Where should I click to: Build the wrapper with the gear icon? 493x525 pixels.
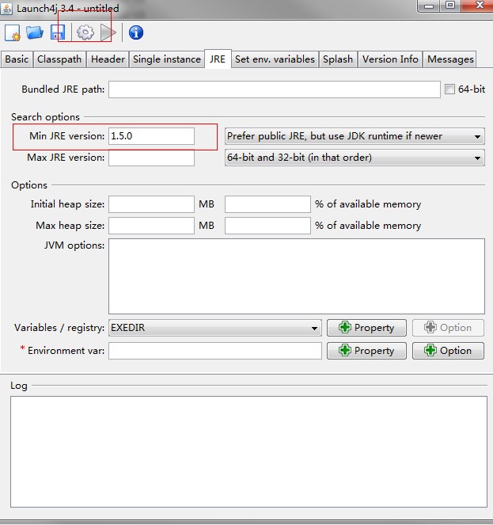tap(85, 32)
